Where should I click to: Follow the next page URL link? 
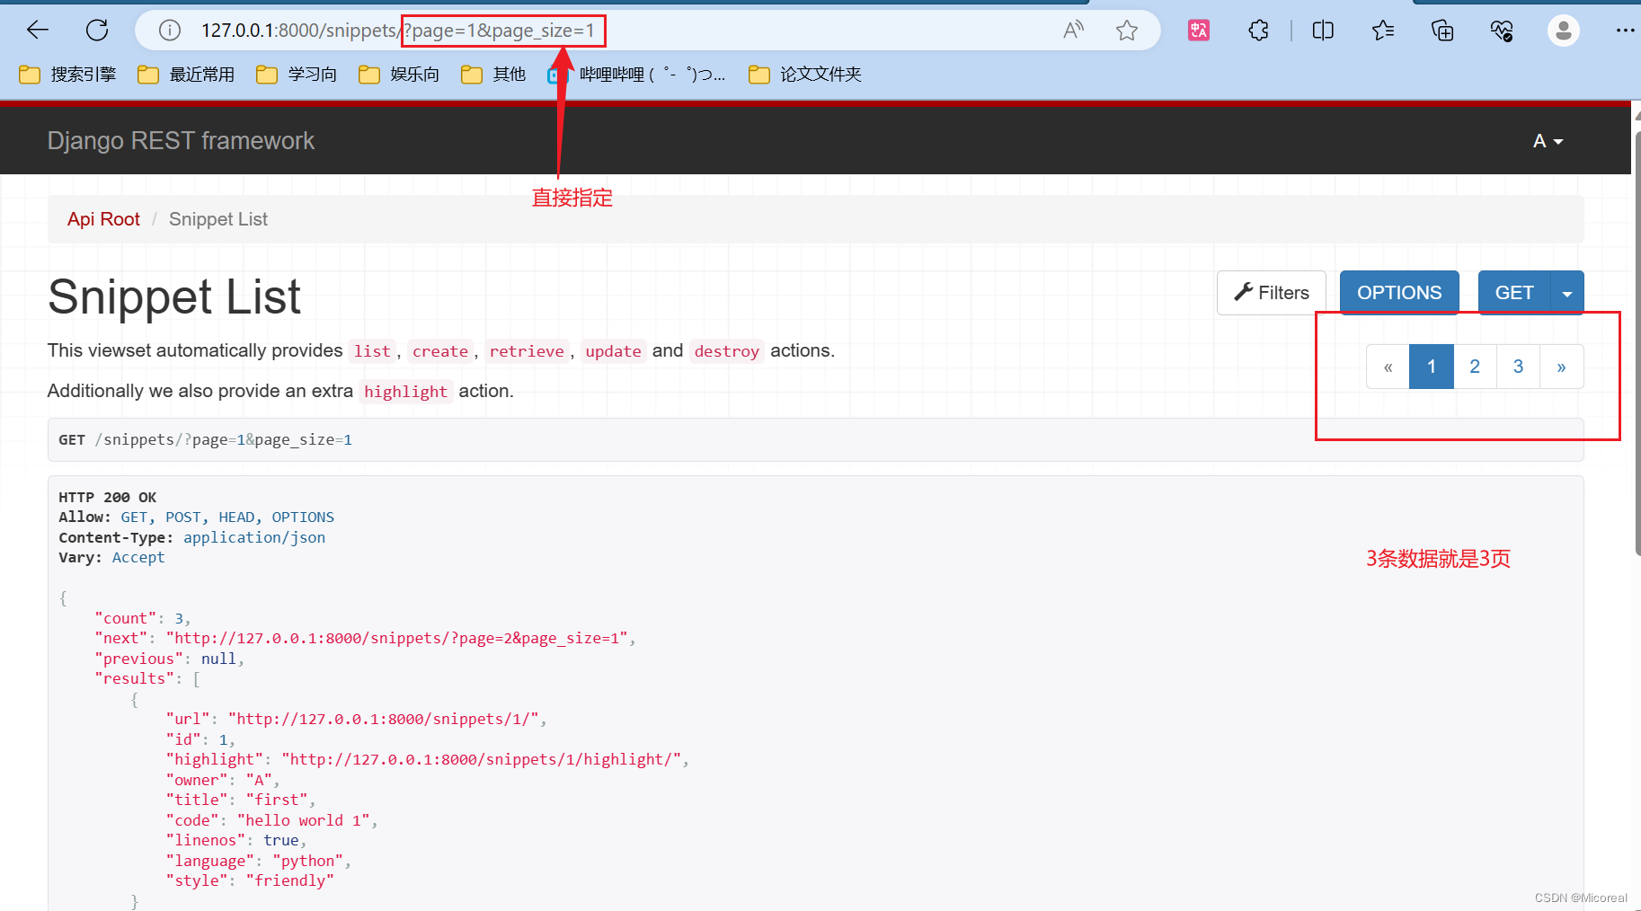pos(396,638)
